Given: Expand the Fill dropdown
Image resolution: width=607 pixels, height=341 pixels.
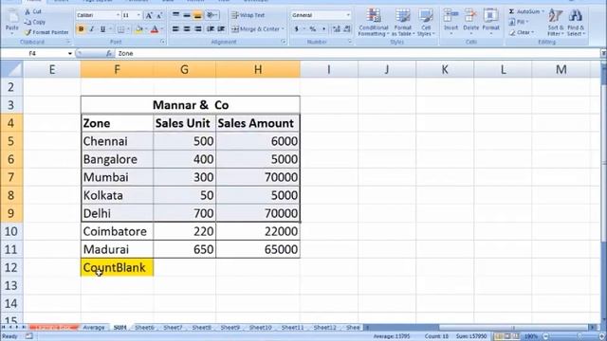Looking at the screenshot, I should click(x=527, y=22).
